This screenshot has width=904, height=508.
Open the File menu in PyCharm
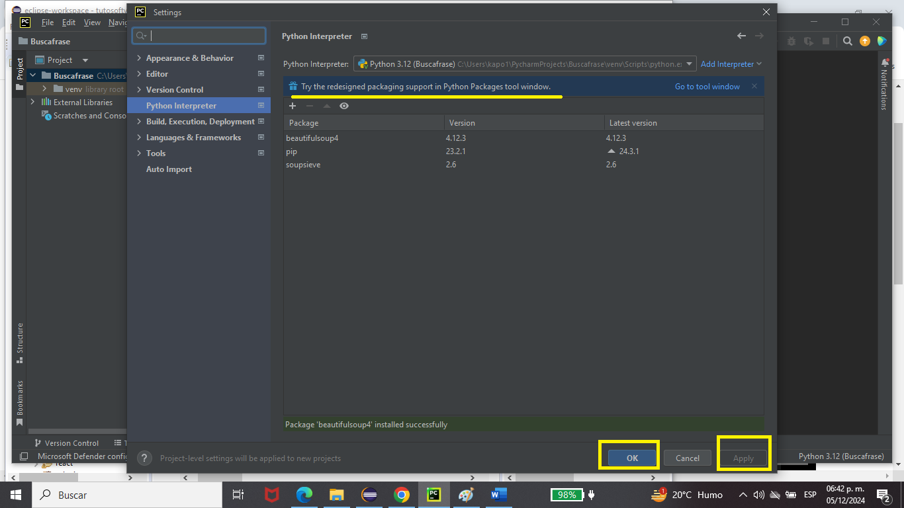(48, 22)
